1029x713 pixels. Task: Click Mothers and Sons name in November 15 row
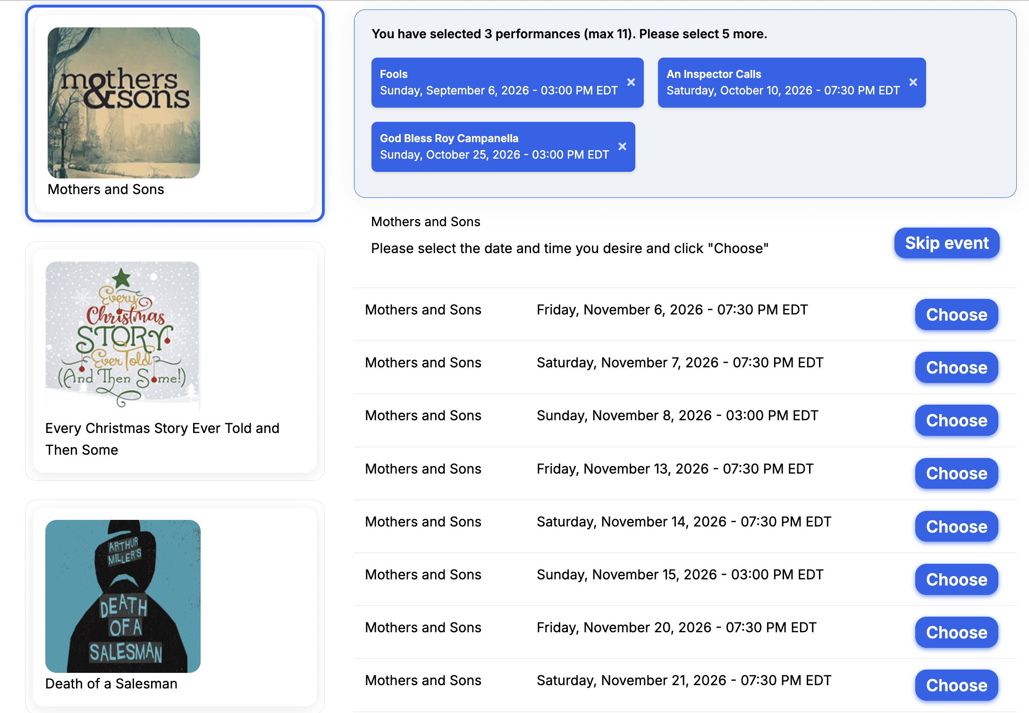click(x=423, y=575)
